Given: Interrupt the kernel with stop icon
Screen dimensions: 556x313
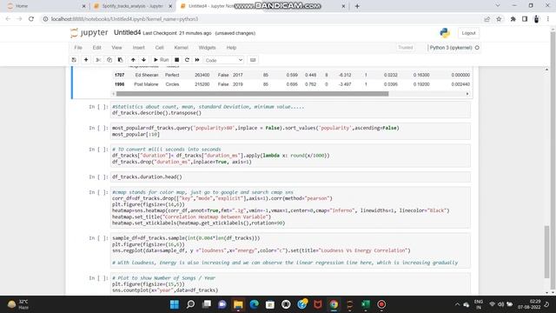Looking at the screenshot, I should point(176,60).
